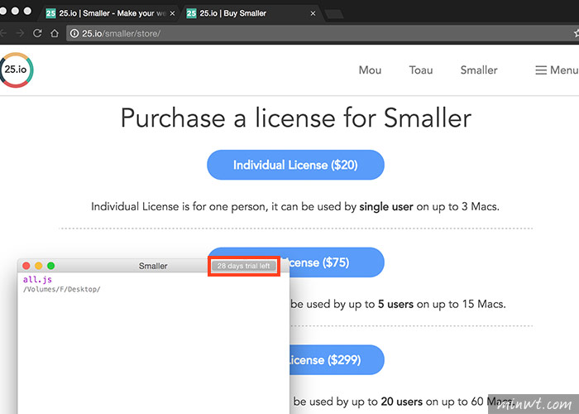The width and height of the screenshot is (579, 414).
Task: Open the hamburger Menu
Action: 557,70
